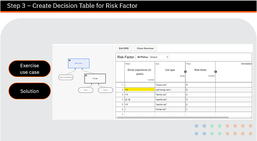Open the Solution section
The image size is (257, 141).
(x=29, y=91)
